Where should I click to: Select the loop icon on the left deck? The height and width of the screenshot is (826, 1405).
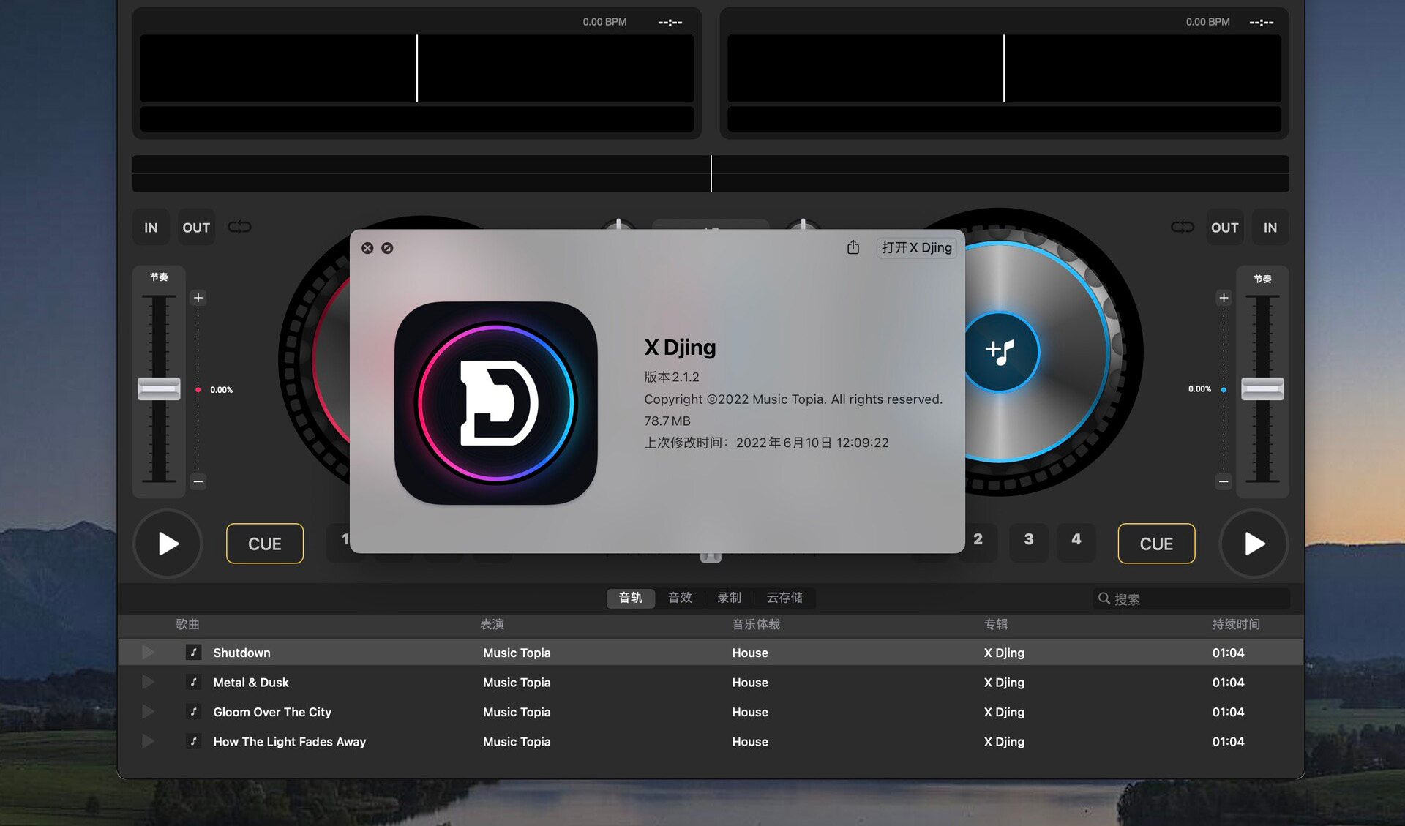pyautogui.click(x=239, y=227)
